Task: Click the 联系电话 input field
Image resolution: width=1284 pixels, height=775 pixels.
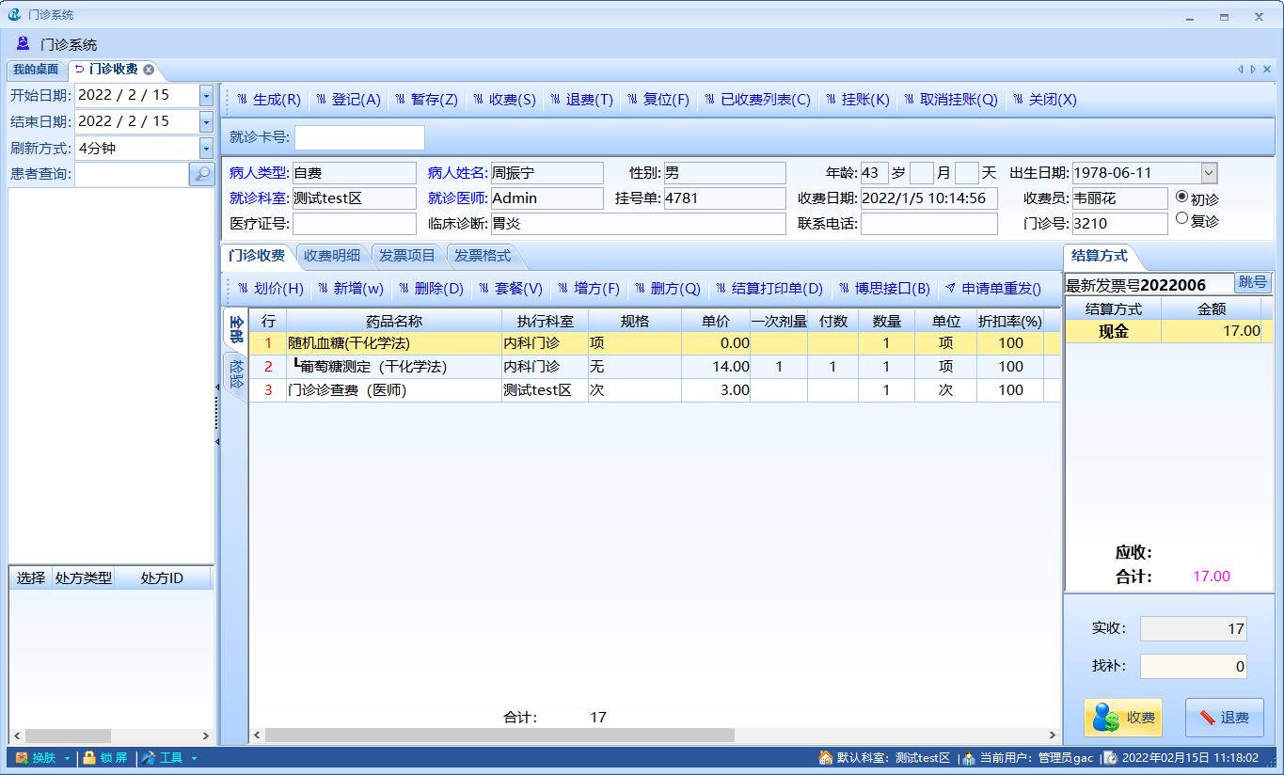Action: tap(928, 224)
